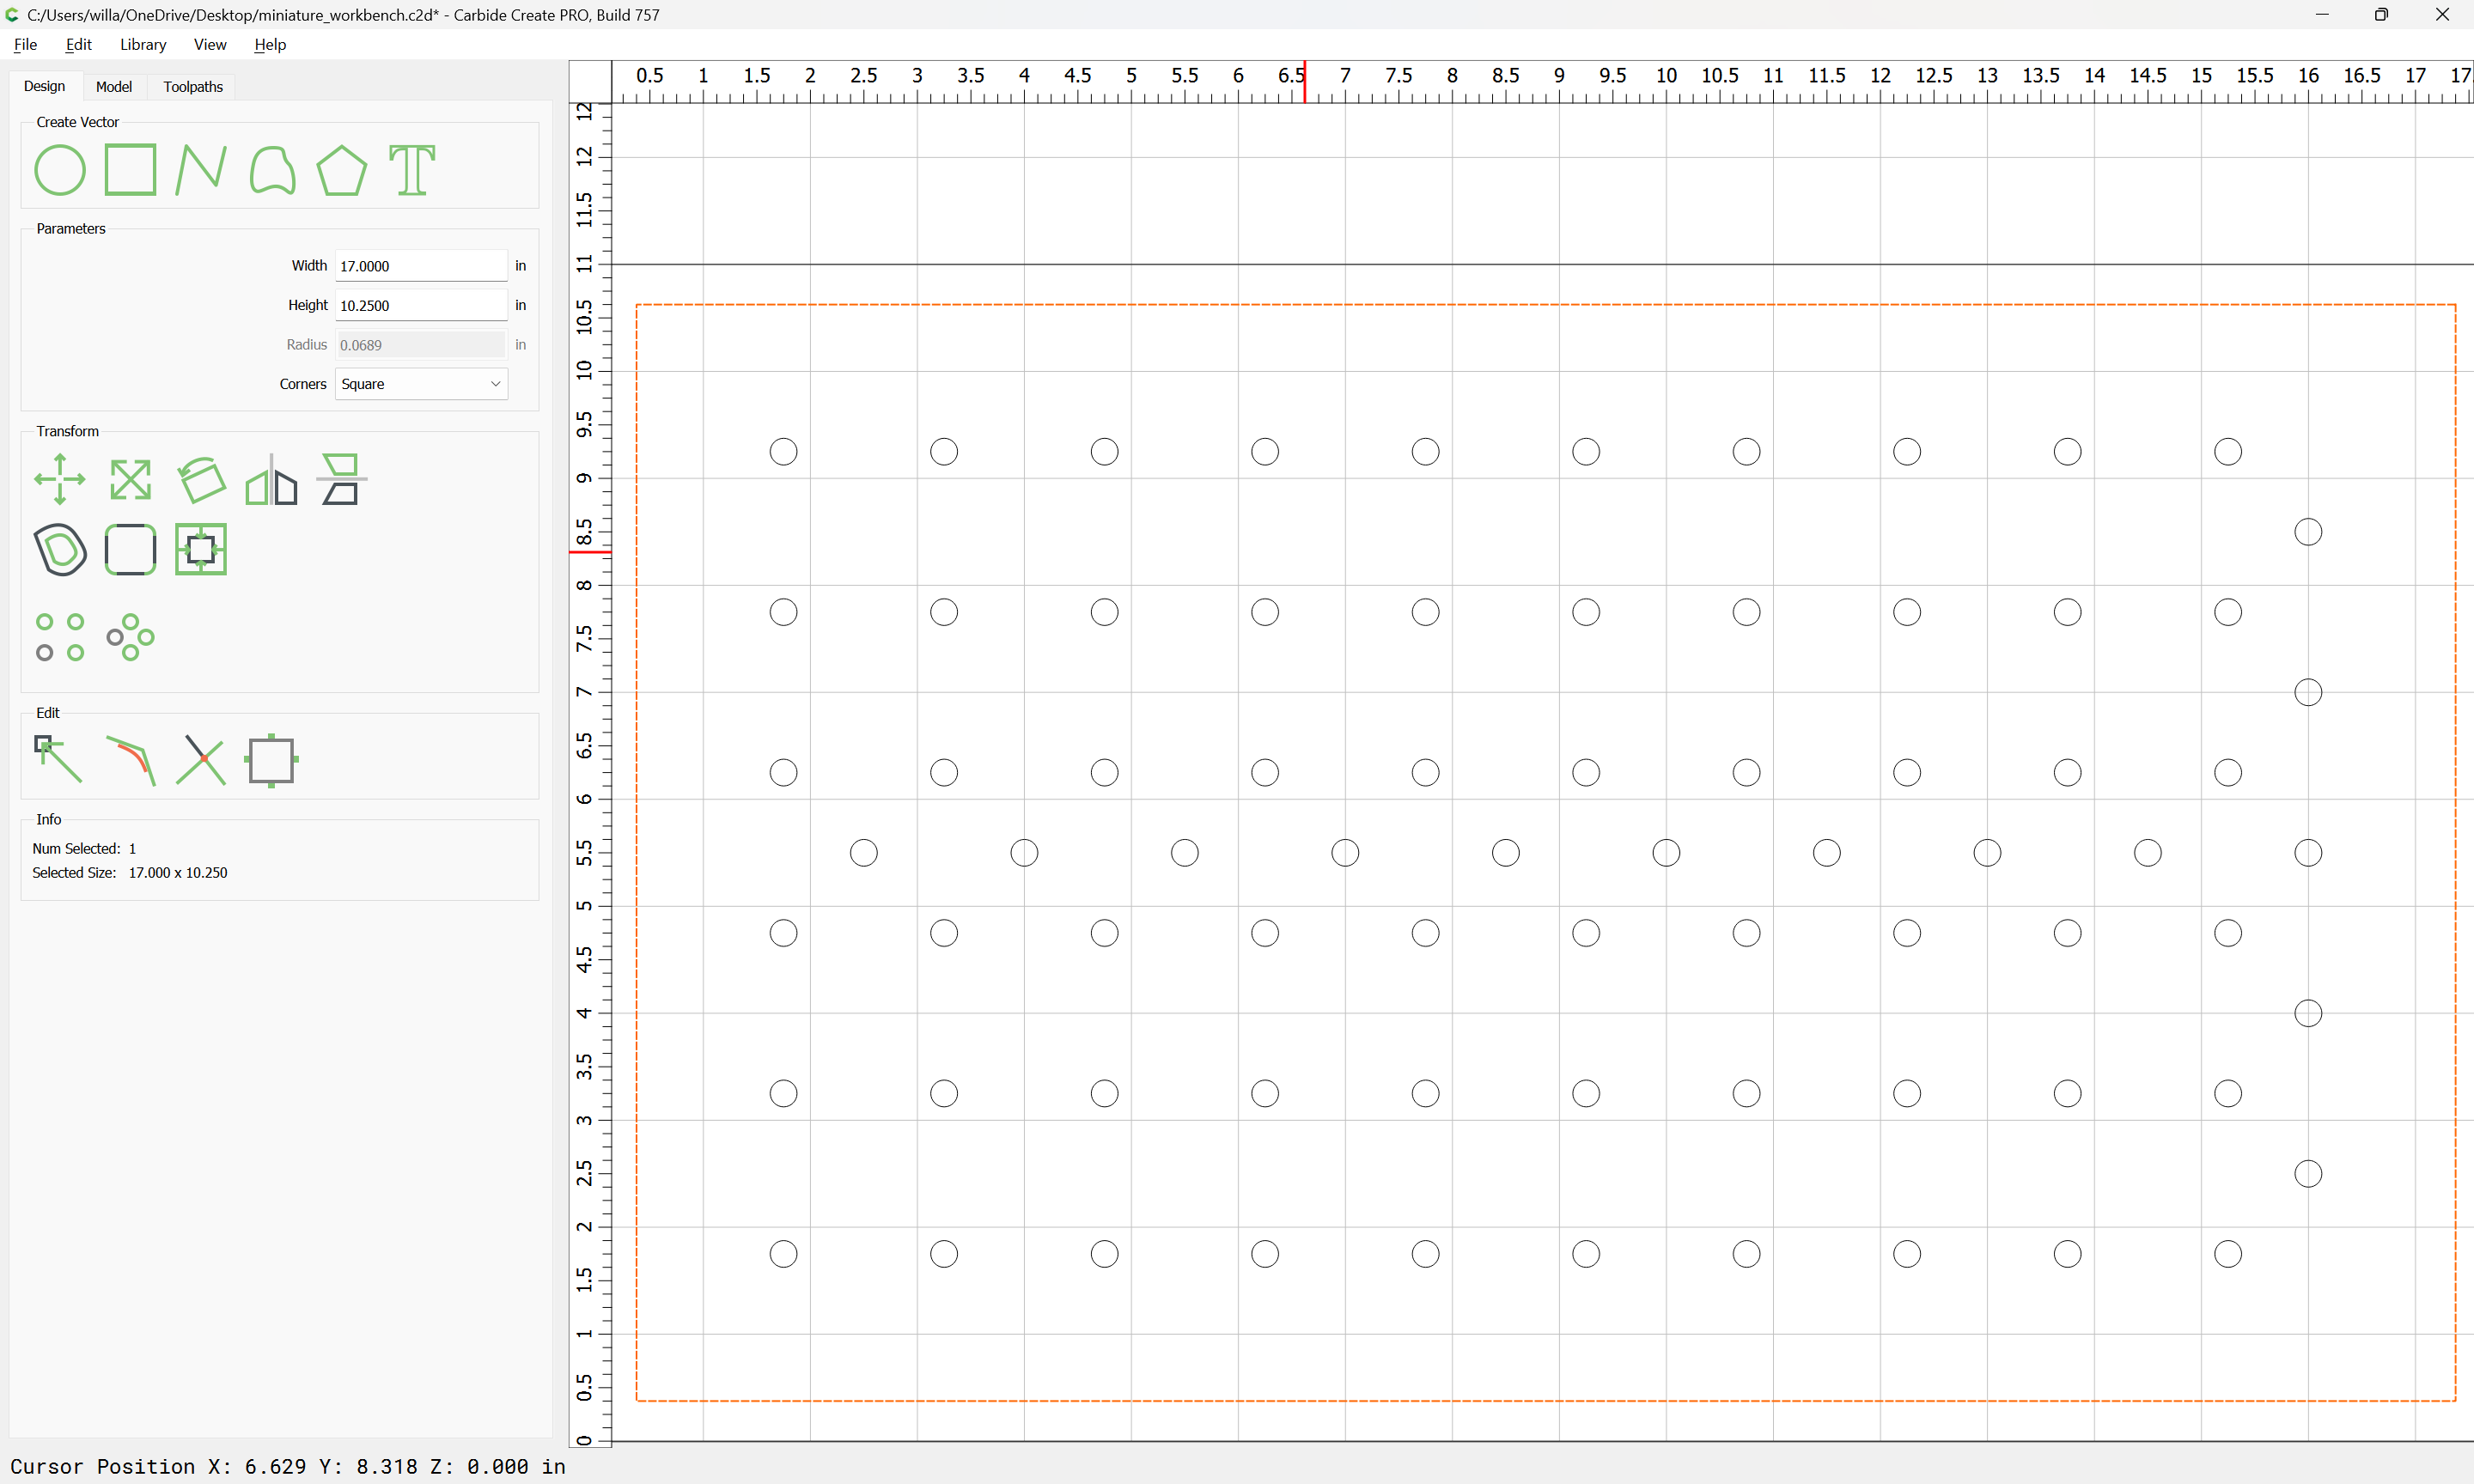Switch to the Design tab
Image resolution: width=2474 pixels, height=1484 pixels.
point(45,86)
